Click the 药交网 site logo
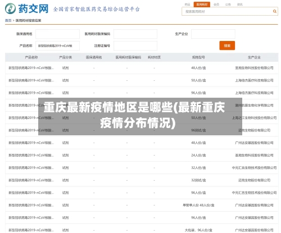 [26, 8]
